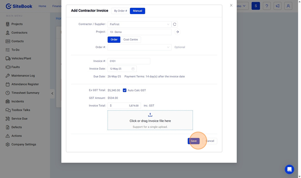Viewport: 301px width, 178px height.
Task: Go to Toolbox Talks in the sidebar
Action: click(20, 110)
